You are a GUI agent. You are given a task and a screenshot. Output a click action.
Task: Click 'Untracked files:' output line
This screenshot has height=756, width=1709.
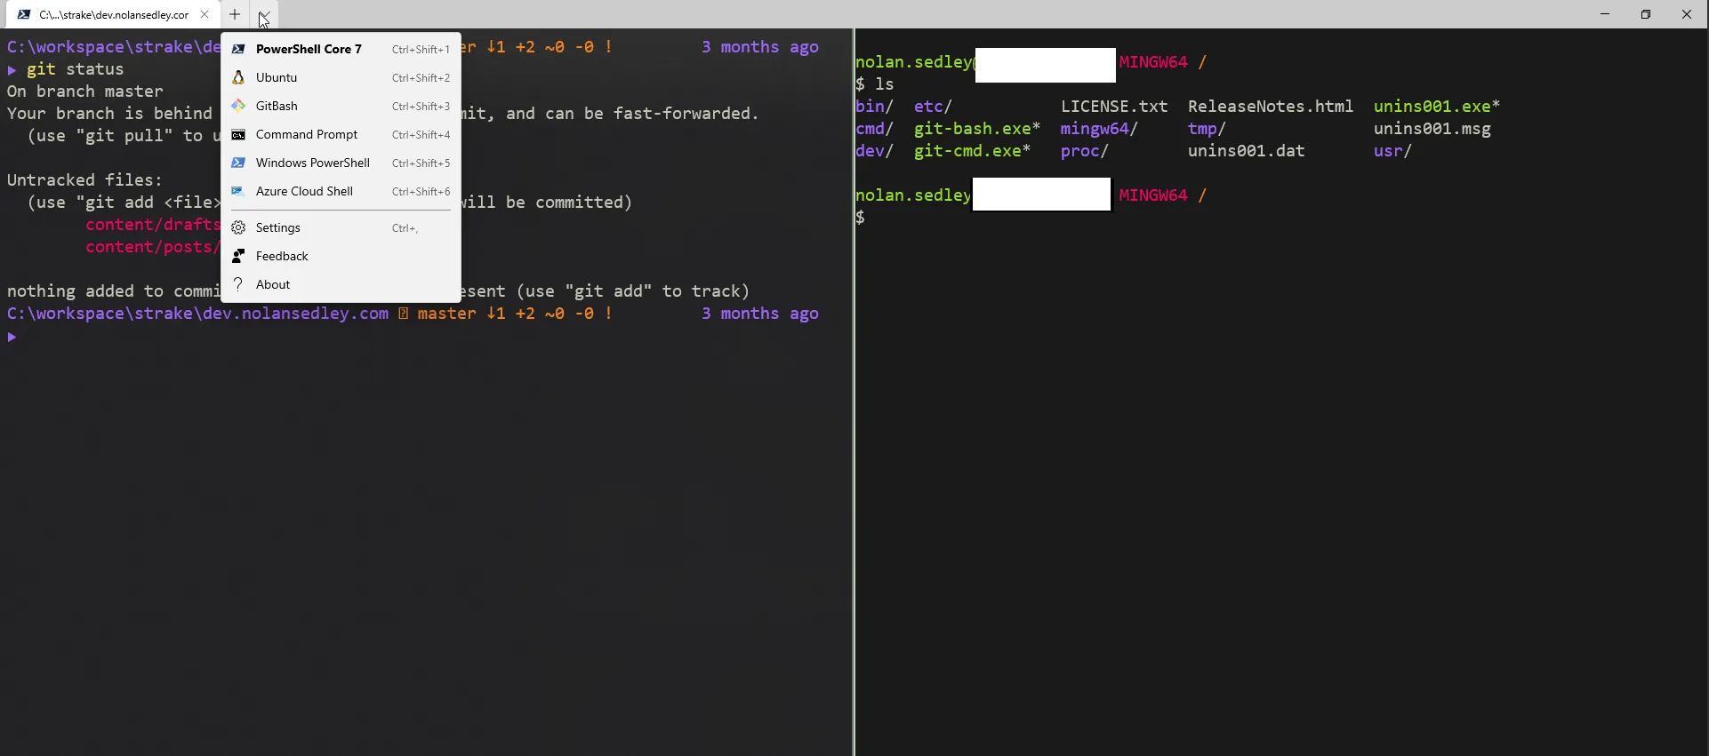85,180
